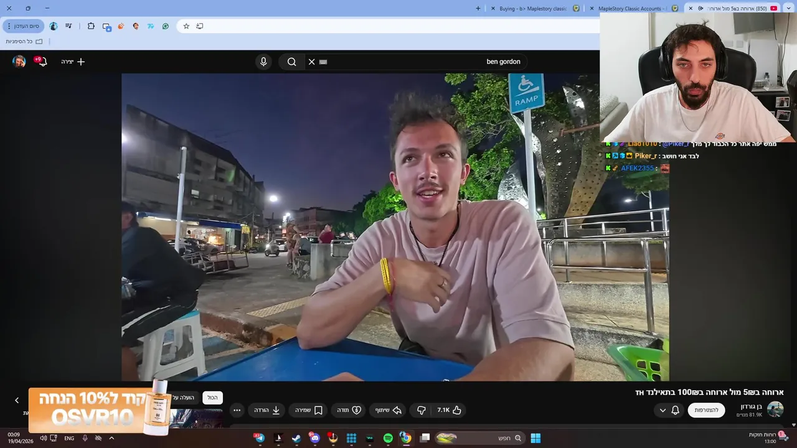Screen dimensions: 797x448
Task: Click the taskbar search box חפש
Action: [479, 438]
